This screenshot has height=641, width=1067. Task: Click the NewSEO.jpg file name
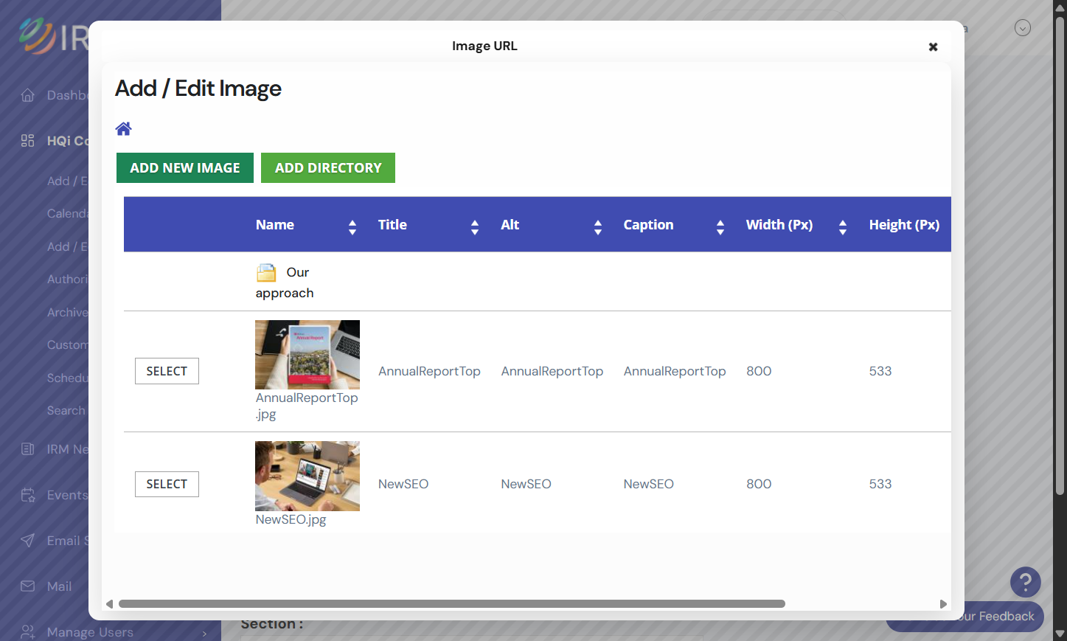(291, 519)
